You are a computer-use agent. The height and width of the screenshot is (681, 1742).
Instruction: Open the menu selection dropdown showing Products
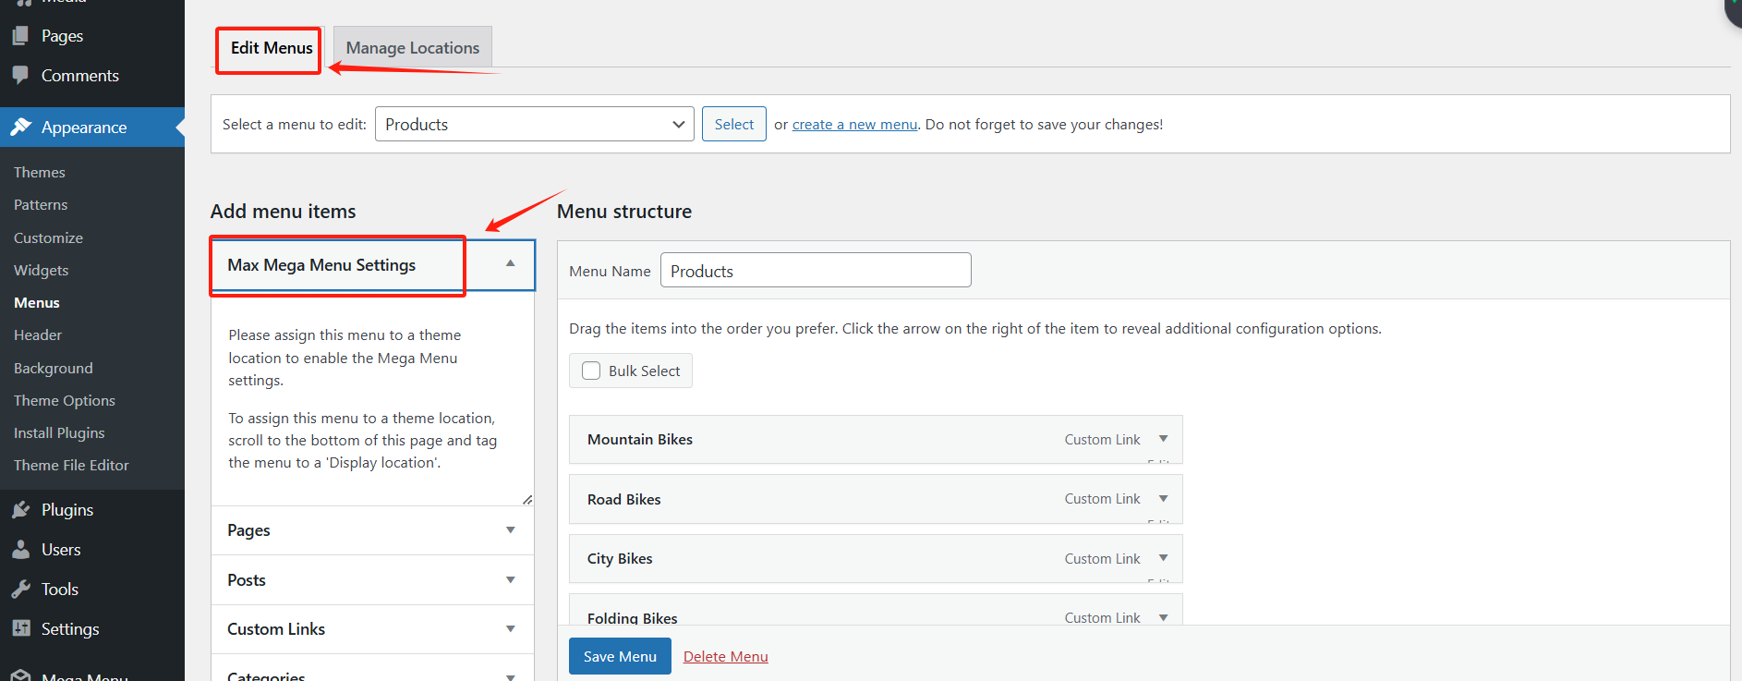pyautogui.click(x=535, y=125)
